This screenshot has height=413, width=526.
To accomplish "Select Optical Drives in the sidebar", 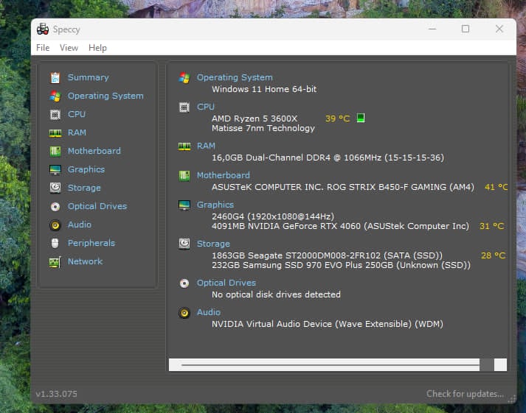I will (97, 206).
